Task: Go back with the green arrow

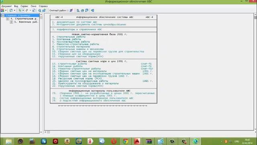Action: click(20, 10)
